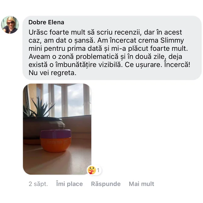Reply using the Răspunde link
Viewport: 203px width, 203px height.
[x=106, y=184]
